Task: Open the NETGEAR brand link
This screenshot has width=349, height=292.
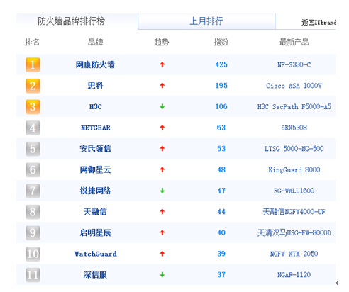Action: pos(96,128)
